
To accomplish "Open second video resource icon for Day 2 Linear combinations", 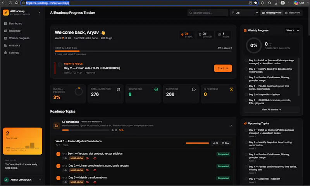I will [x=95, y=170].
